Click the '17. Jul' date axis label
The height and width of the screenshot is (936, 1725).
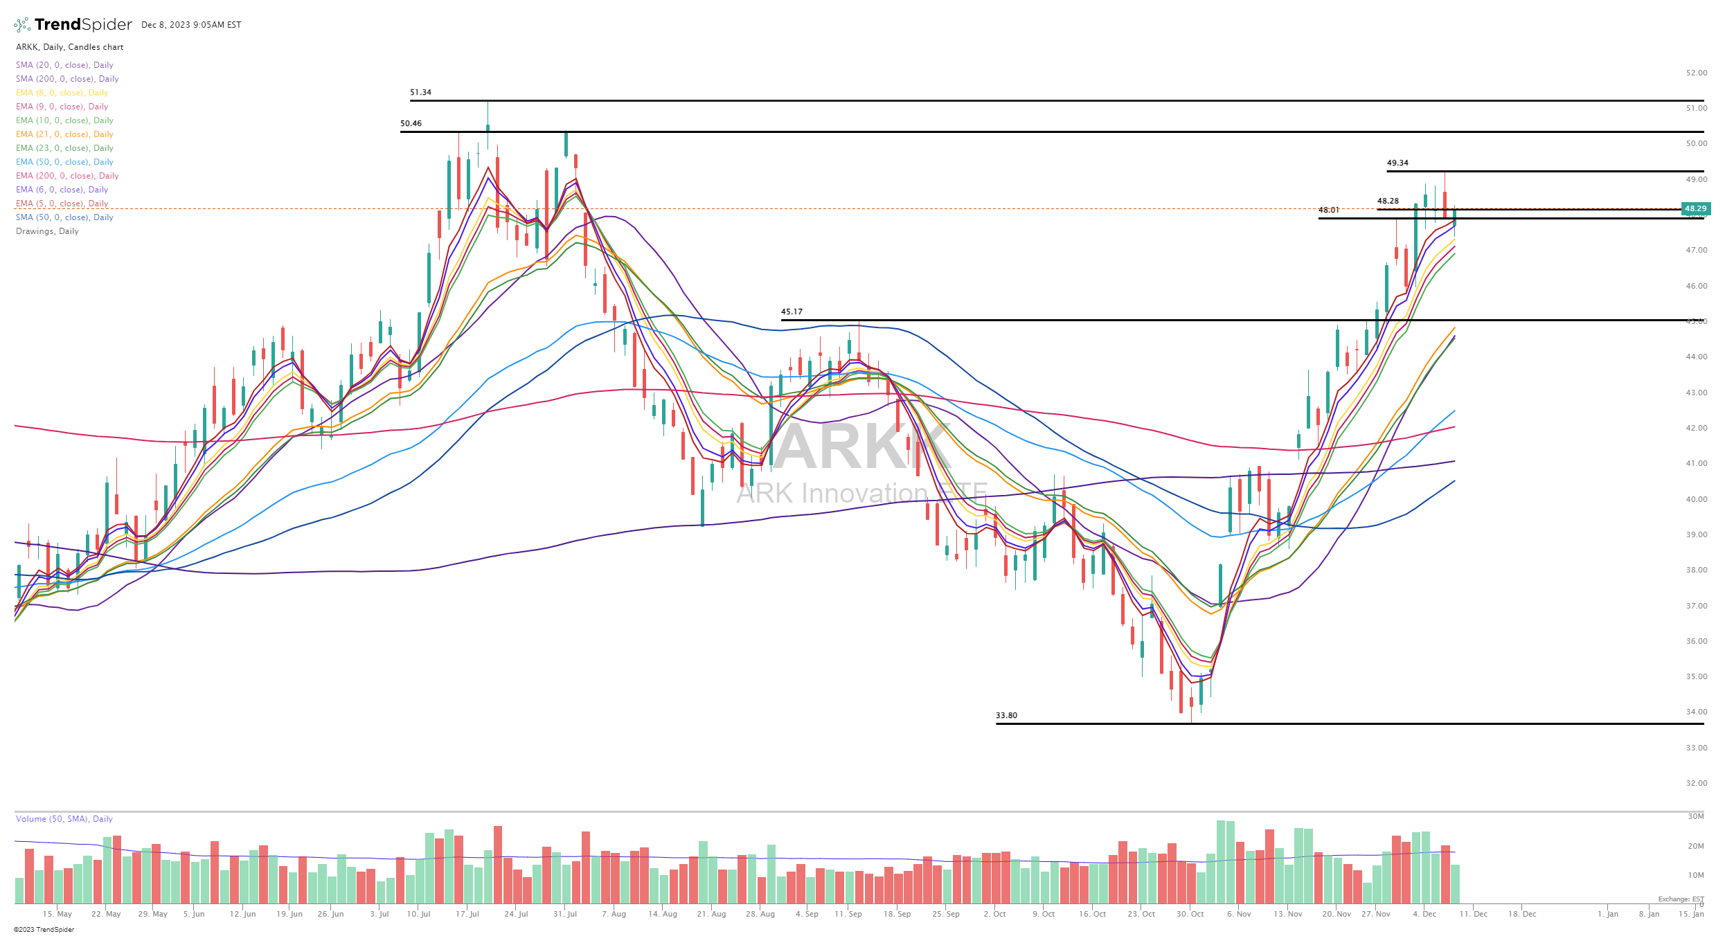(x=467, y=914)
